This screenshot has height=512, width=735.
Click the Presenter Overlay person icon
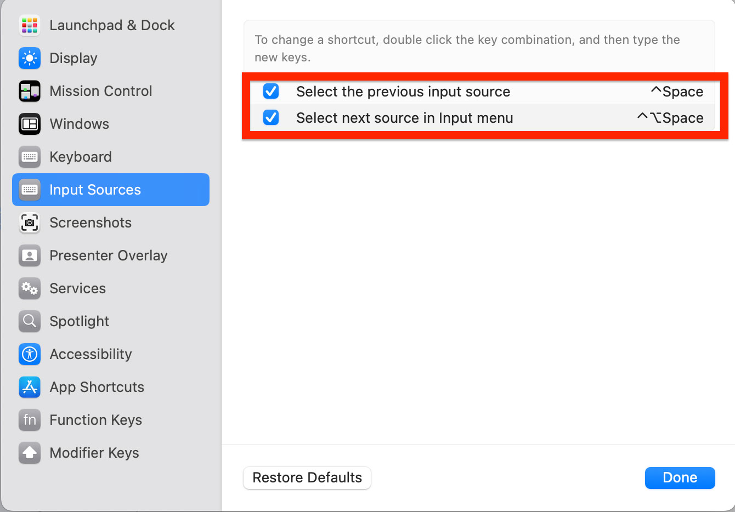pos(30,255)
